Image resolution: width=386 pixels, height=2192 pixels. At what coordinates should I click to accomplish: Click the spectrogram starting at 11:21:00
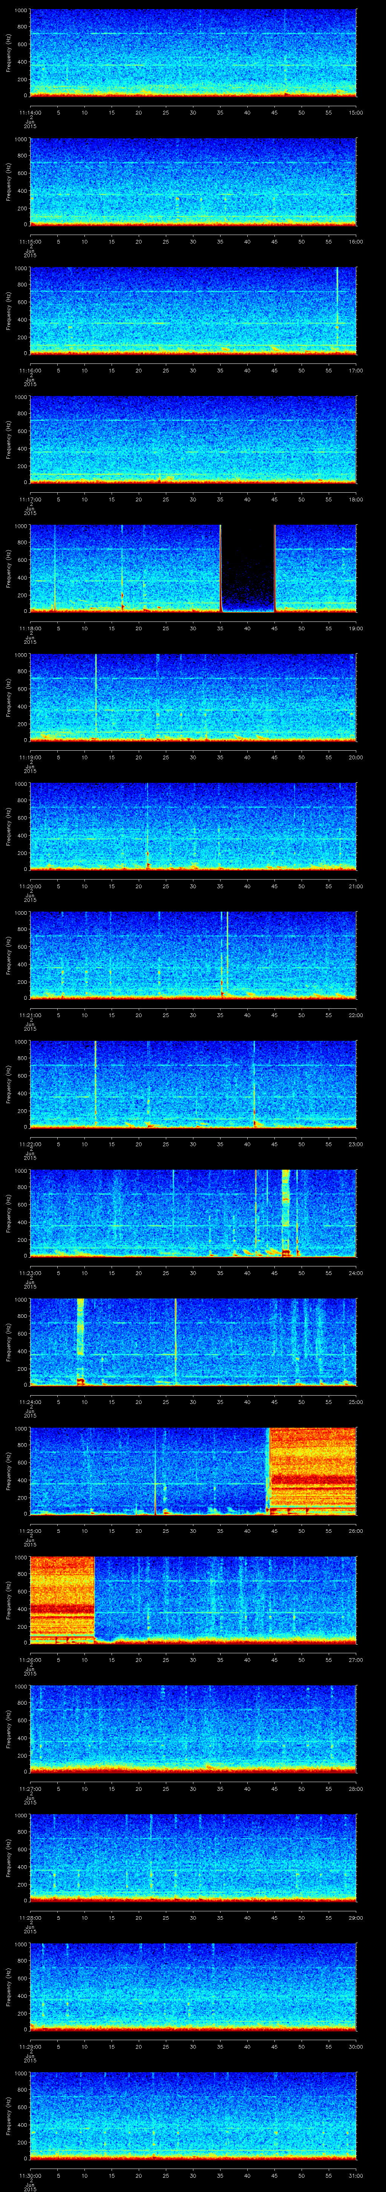pos(193,955)
